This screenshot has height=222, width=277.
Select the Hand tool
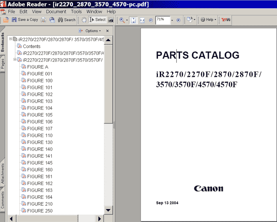tap(84, 19)
